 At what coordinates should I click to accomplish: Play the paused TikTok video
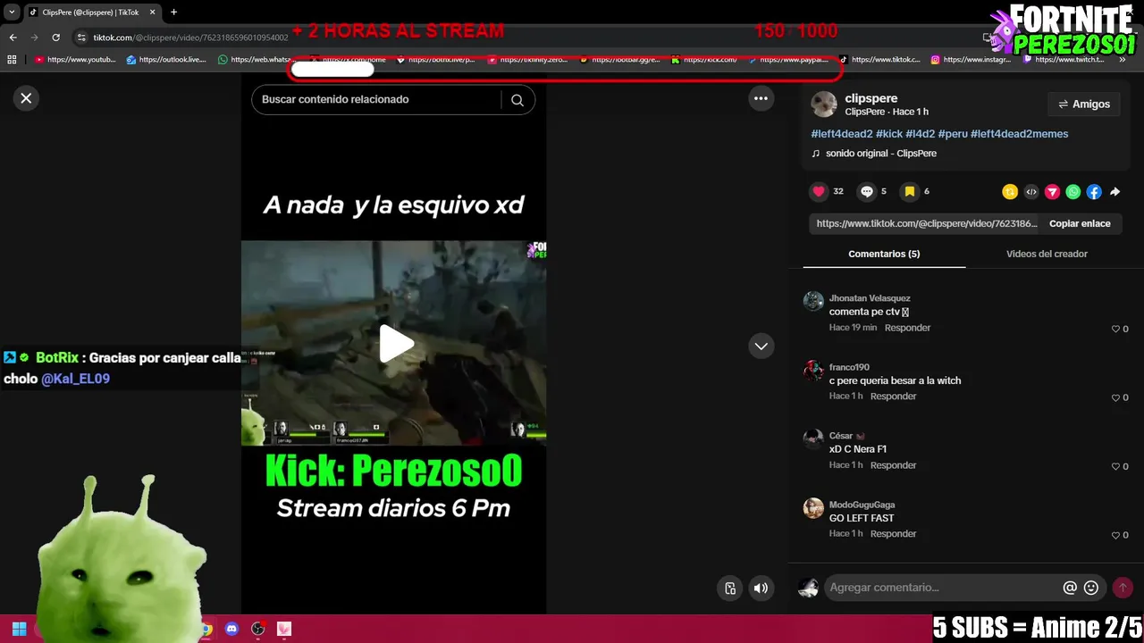click(x=397, y=344)
